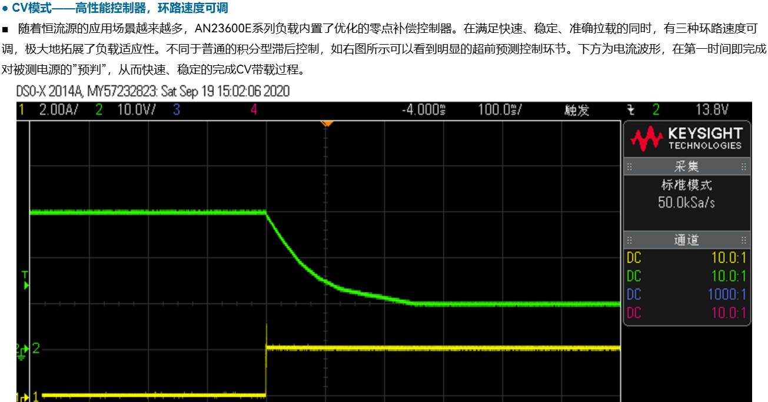This screenshot has height=402, width=768.
Task: Click the magenta channel 4 indicator
Action: 254,110
